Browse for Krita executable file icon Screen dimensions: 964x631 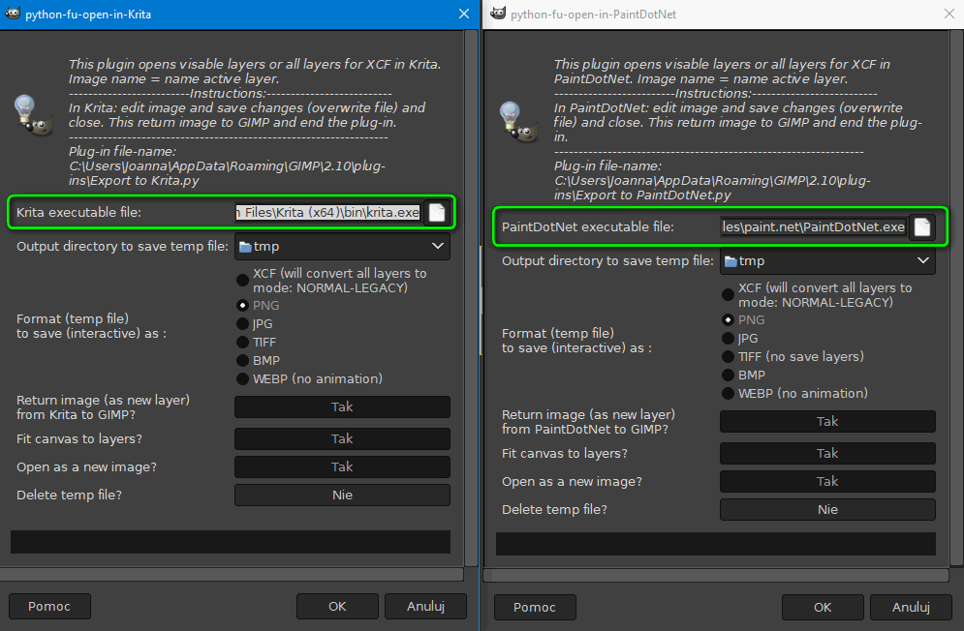click(x=437, y=213)
